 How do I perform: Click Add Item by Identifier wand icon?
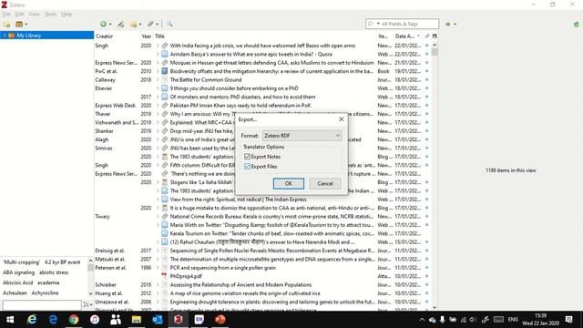[121, 25]
